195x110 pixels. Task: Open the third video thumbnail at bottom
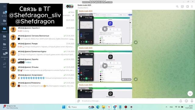(105, 93)
